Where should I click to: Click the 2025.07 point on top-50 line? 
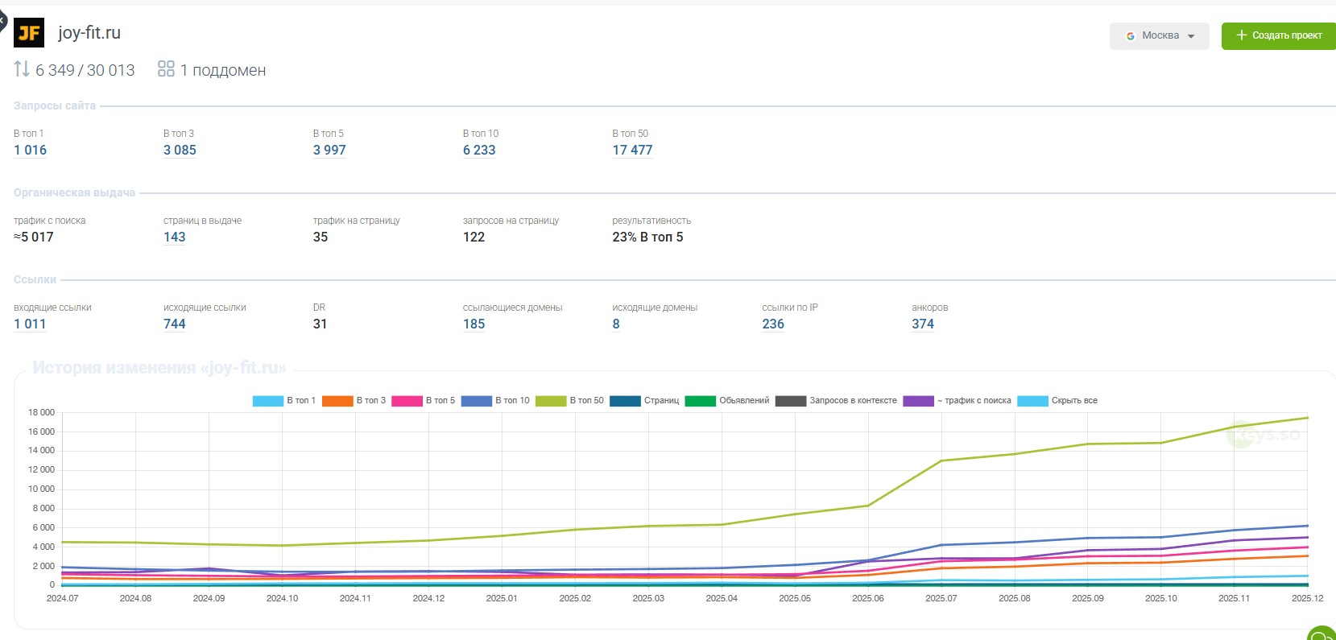tap(941, 461)
